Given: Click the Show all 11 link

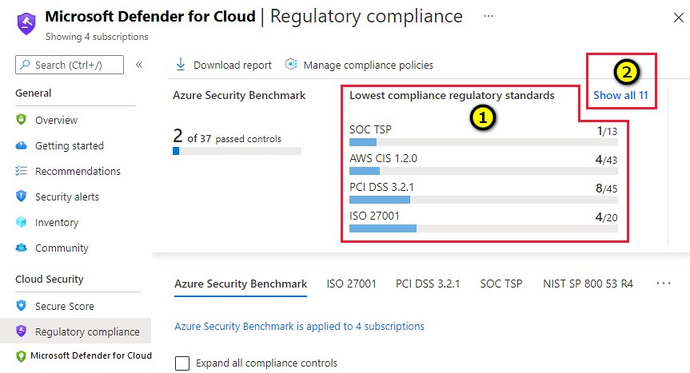Looking at the screenshot, I should click(620, 96).
